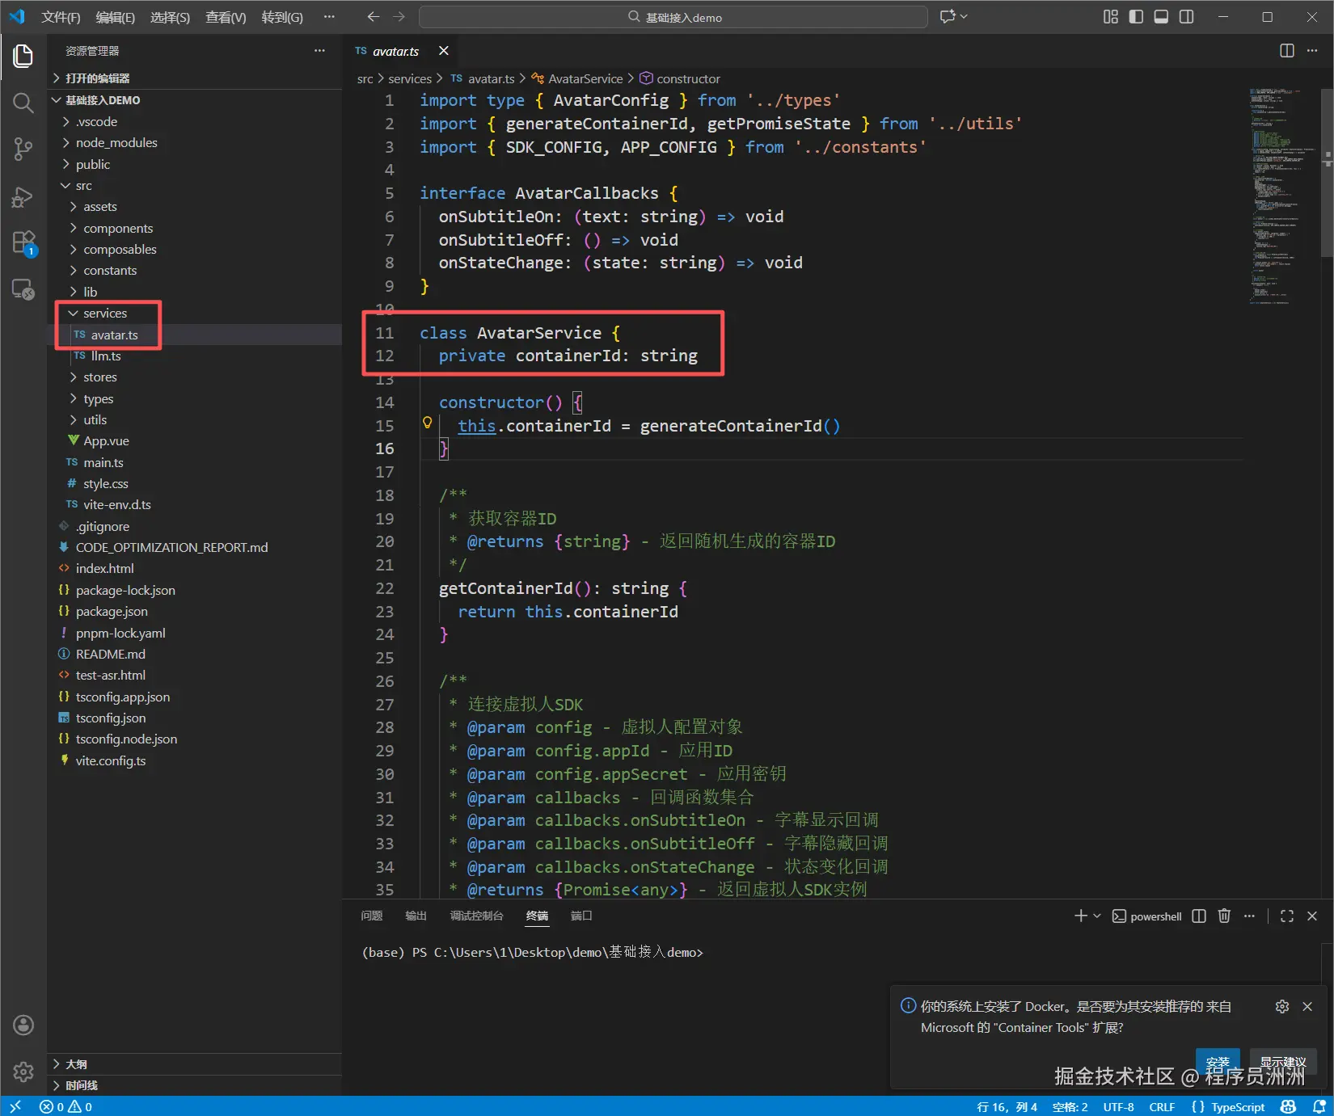The width and height of the screenshot is (1334, 1116).
Task: Go forward with the navigation arrow
Action: click(399, 17)
